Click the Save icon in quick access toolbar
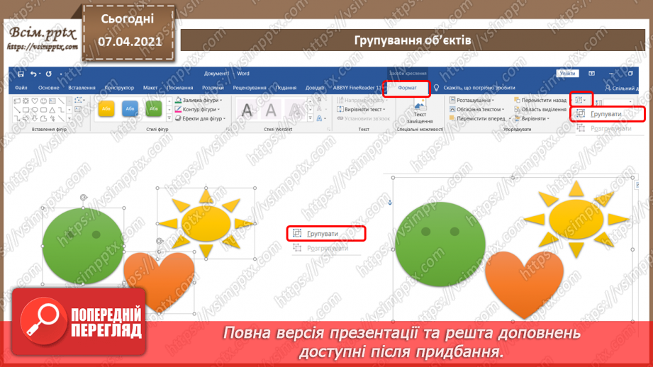 tap(21, 74)
